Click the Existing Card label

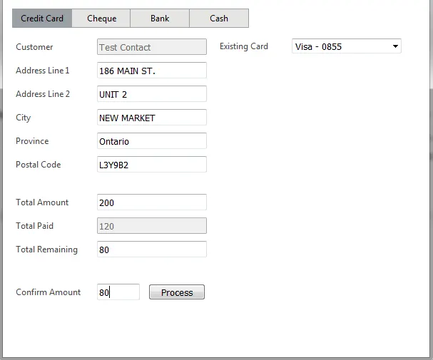(244, 47)
